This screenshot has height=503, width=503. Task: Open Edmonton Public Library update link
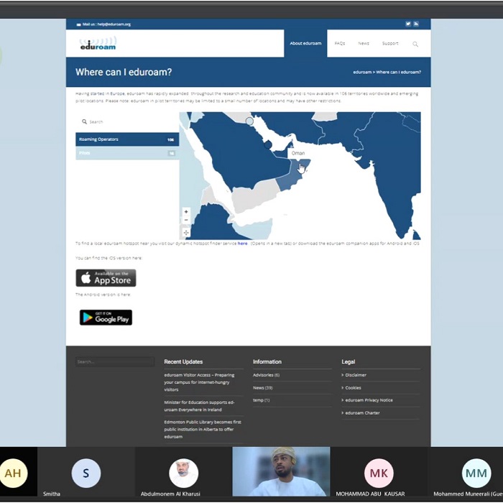pyautogui.click(x=203, y=429)
